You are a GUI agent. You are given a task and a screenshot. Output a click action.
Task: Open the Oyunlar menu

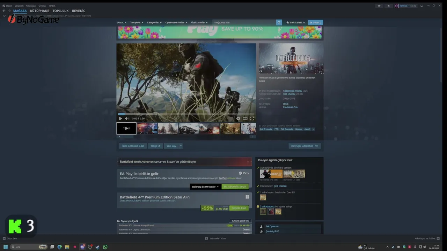tap(42, 6)
